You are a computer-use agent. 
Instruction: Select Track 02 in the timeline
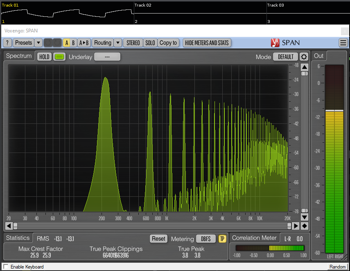coord(143,5)
